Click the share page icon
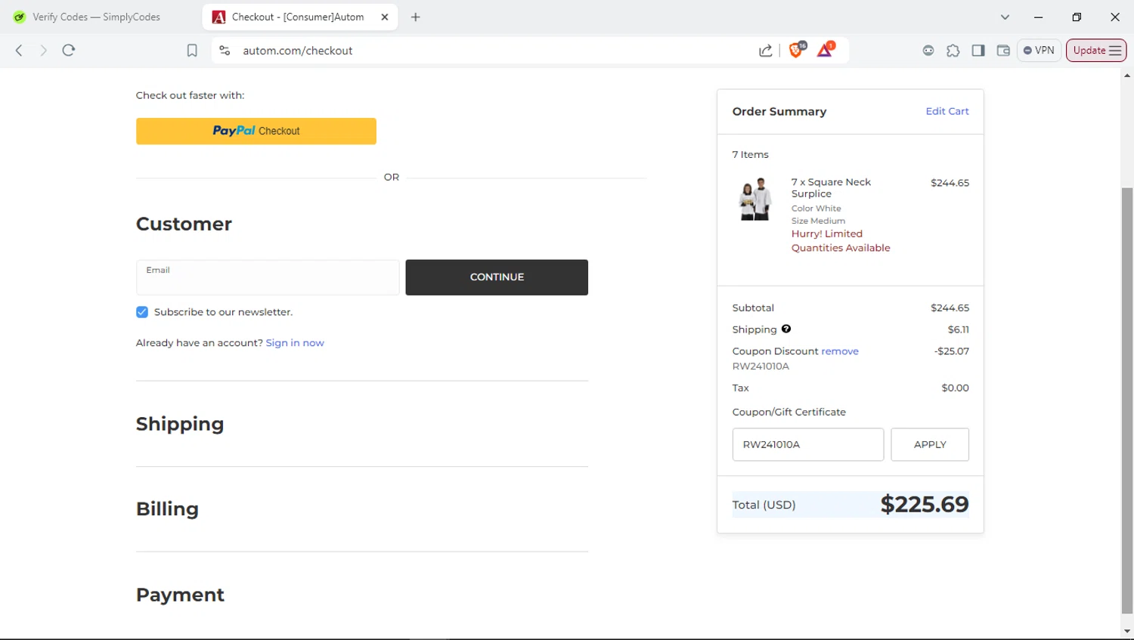This screenshot has width=1134, height=640. click(766, 51)
